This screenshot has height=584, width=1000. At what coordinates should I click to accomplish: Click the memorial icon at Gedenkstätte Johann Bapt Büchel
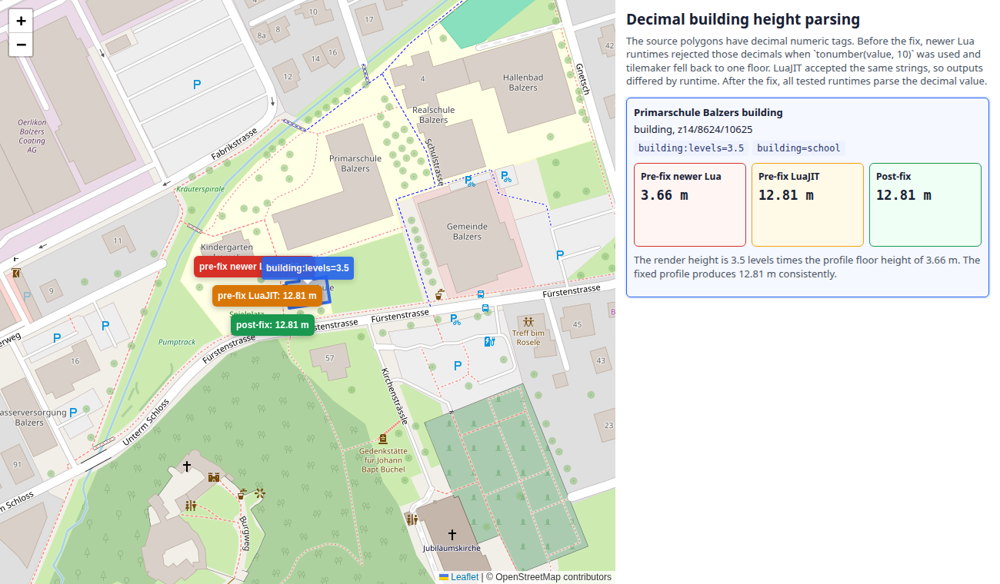(x=382, y=438)
